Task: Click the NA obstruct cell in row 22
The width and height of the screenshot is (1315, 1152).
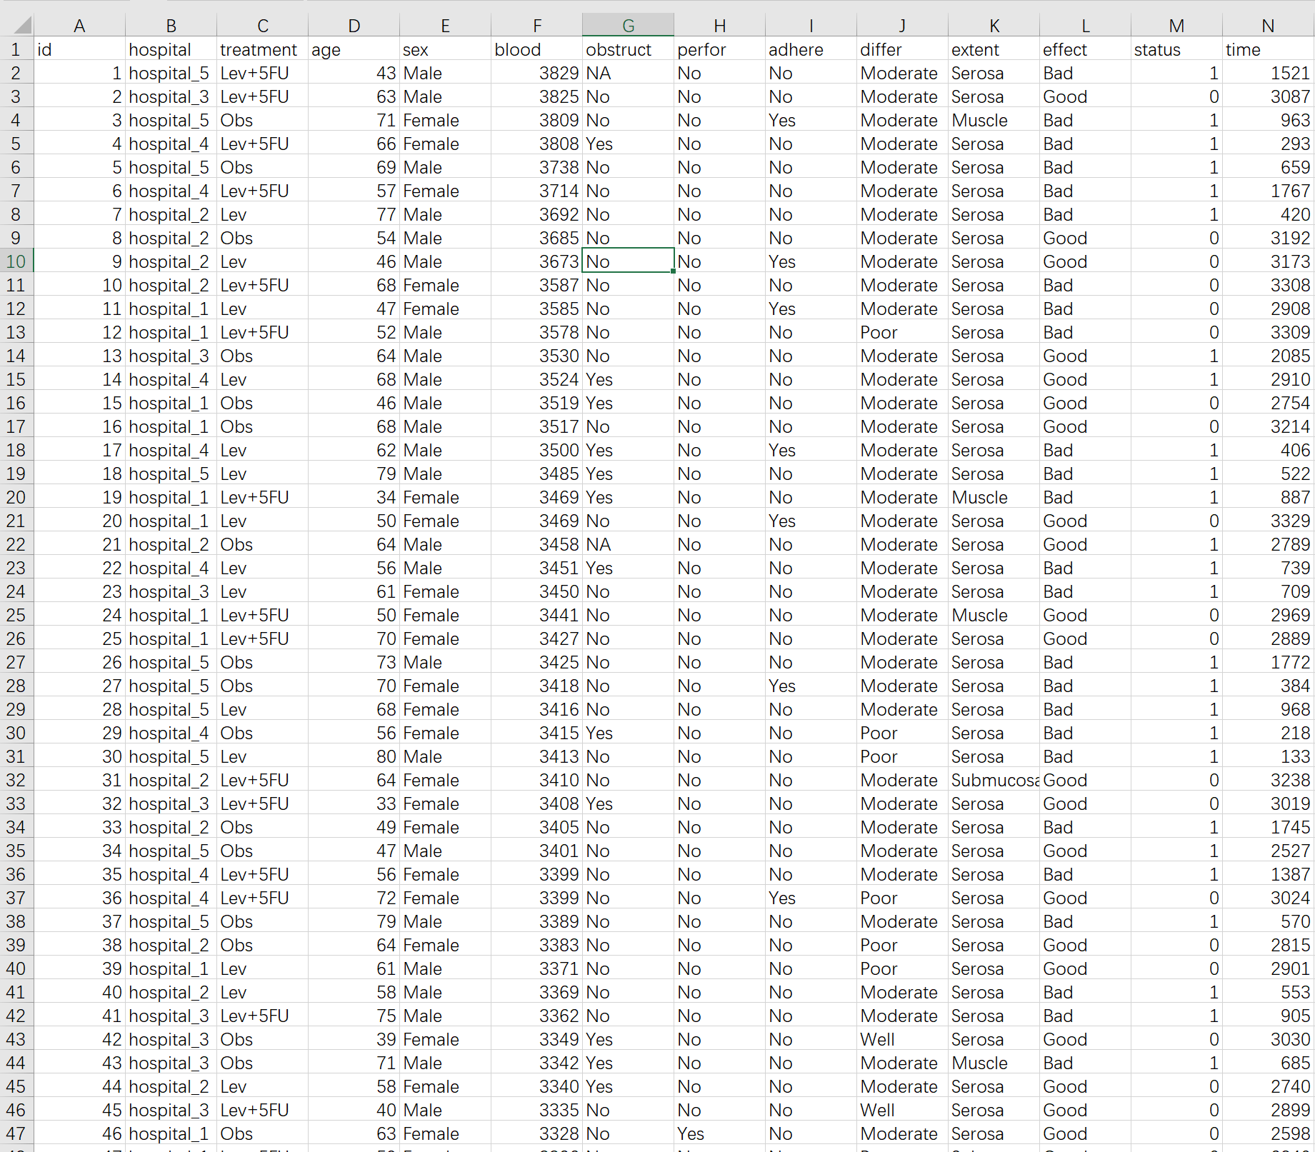Action: pyautogui.click(x=628, y=544)
